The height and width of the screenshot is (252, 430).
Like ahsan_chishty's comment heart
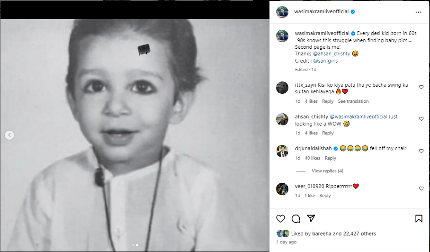pyautogui.click(x=421, y=119)
